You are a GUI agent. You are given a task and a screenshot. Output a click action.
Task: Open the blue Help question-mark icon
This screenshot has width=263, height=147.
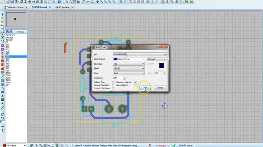pos(59,2)
